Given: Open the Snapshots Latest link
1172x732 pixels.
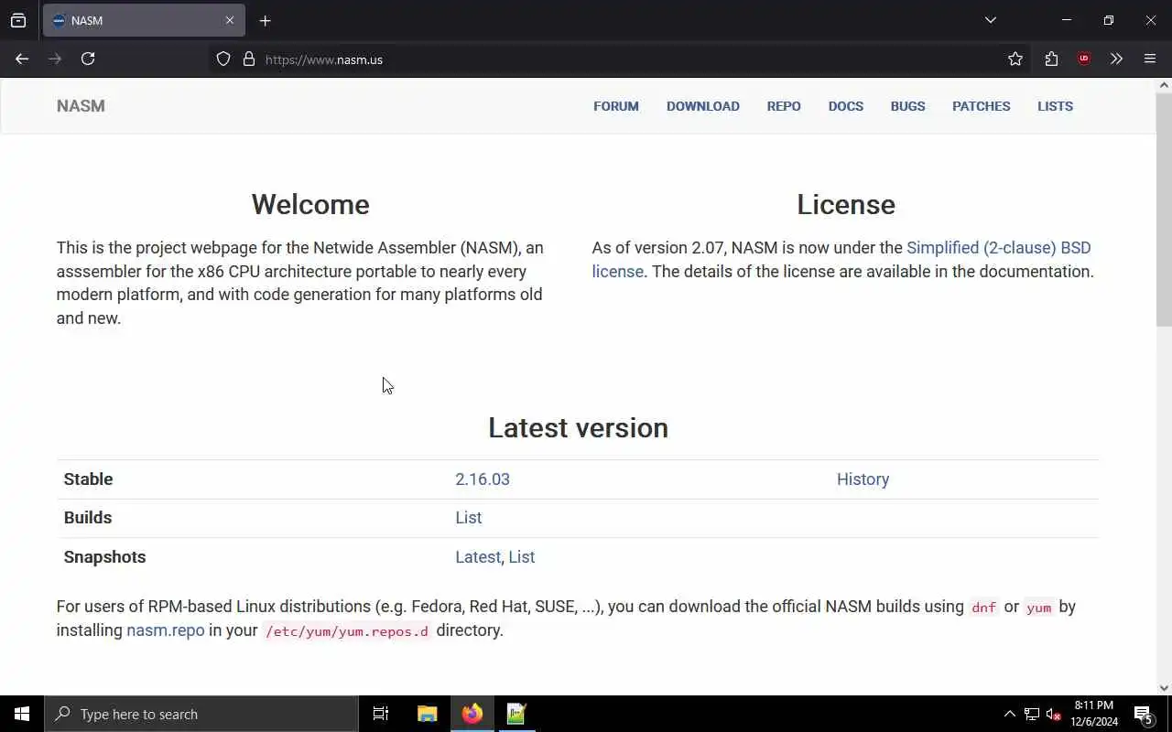Looking at the screenshot, I should pos(478,557).
